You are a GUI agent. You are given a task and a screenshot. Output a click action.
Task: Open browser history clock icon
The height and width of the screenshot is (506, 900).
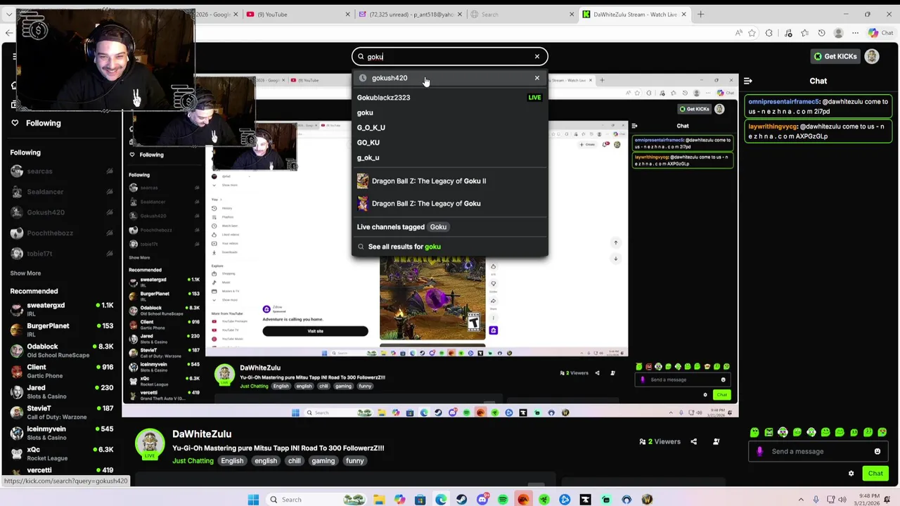click(821, 33)
